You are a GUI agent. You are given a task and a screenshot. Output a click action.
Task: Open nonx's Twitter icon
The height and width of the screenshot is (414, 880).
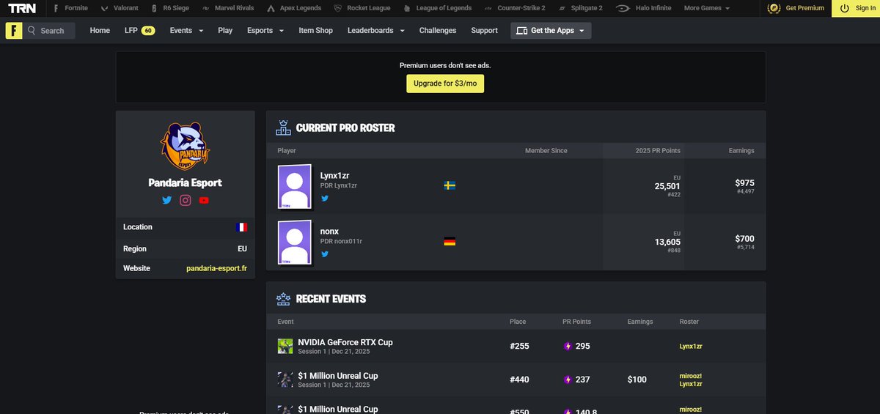click(x=324, y=254)
